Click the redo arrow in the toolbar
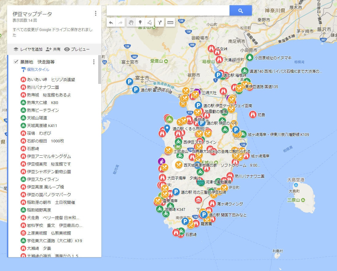This screenshot has width=337, height=271. (x=120, y=22)
